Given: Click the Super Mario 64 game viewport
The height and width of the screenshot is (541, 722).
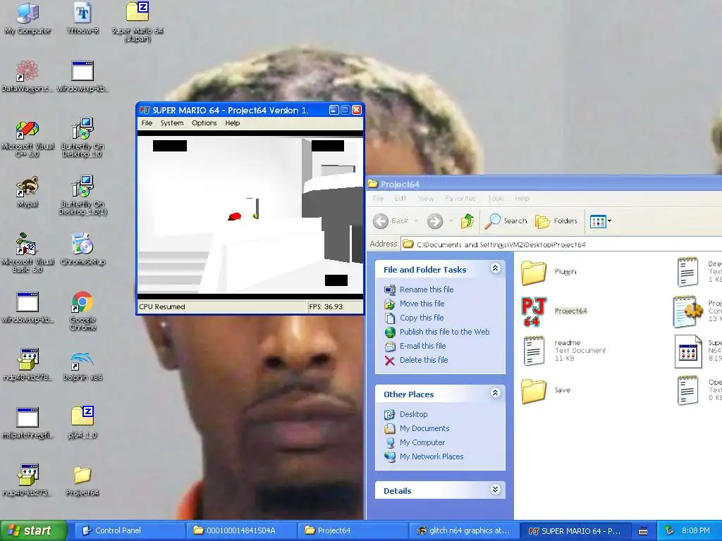Looking at the screenshot, I should tap(250, 216).
